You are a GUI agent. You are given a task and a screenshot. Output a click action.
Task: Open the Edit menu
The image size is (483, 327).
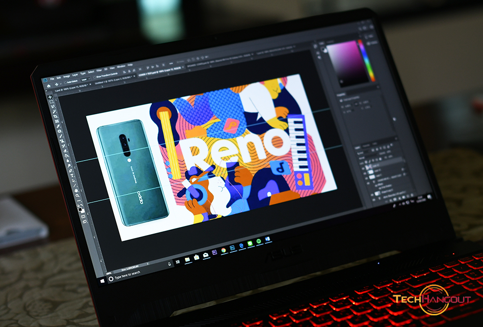click(x=59, y=77)
